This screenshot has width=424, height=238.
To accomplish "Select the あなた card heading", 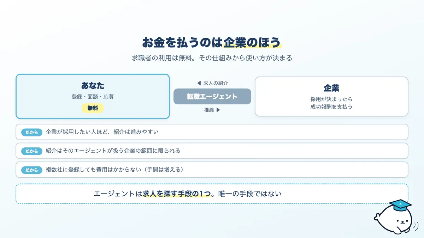I will coord(93,85).
